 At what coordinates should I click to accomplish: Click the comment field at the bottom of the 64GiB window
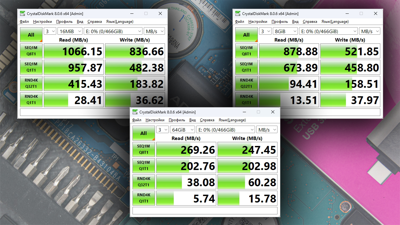205,211
